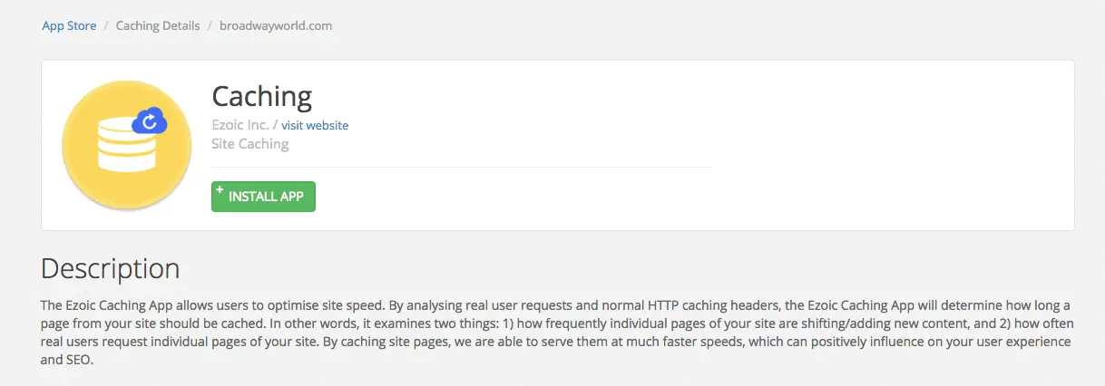The image size is (1105, 386).
Task: Click the plus icon on Install App
Action: coord(220,189)
